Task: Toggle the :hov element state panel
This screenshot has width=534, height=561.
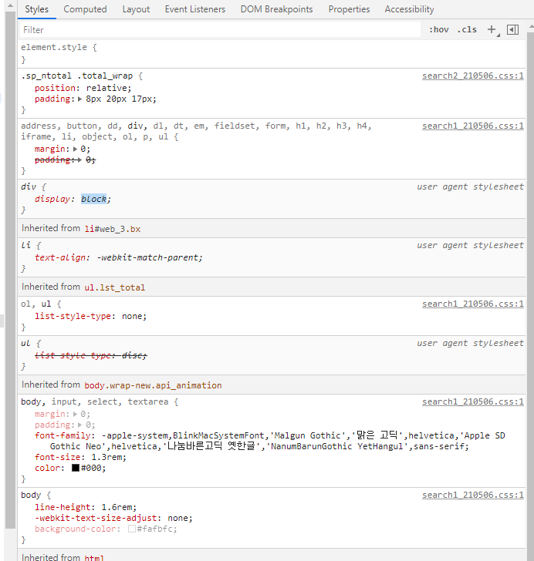Action: [x=439, y=30]
